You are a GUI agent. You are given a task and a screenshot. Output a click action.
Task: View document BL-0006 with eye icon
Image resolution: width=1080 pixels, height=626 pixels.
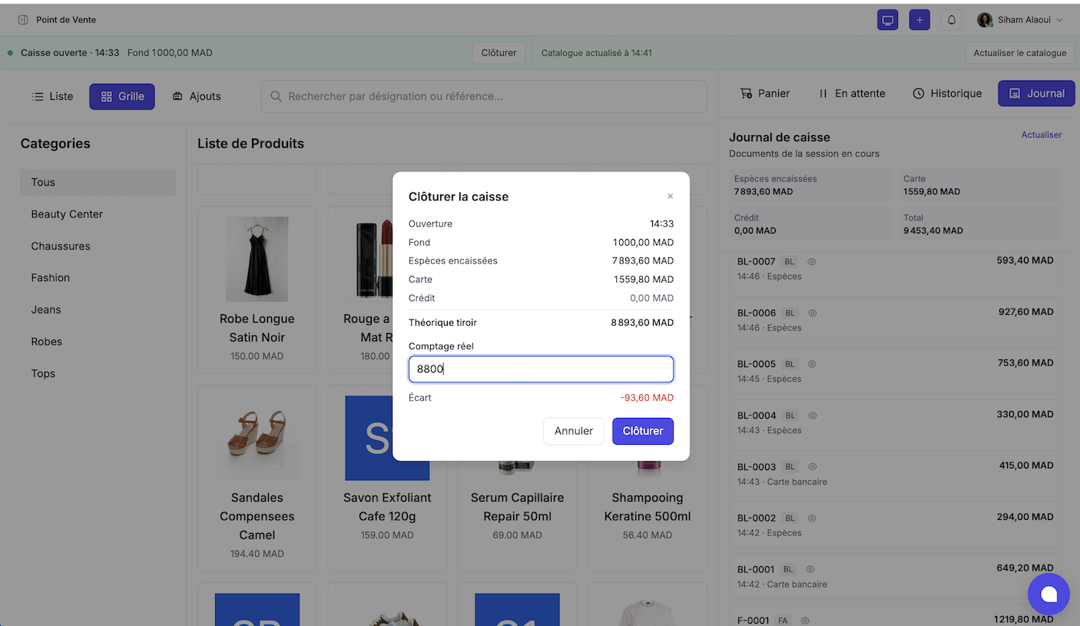point(812,313)
